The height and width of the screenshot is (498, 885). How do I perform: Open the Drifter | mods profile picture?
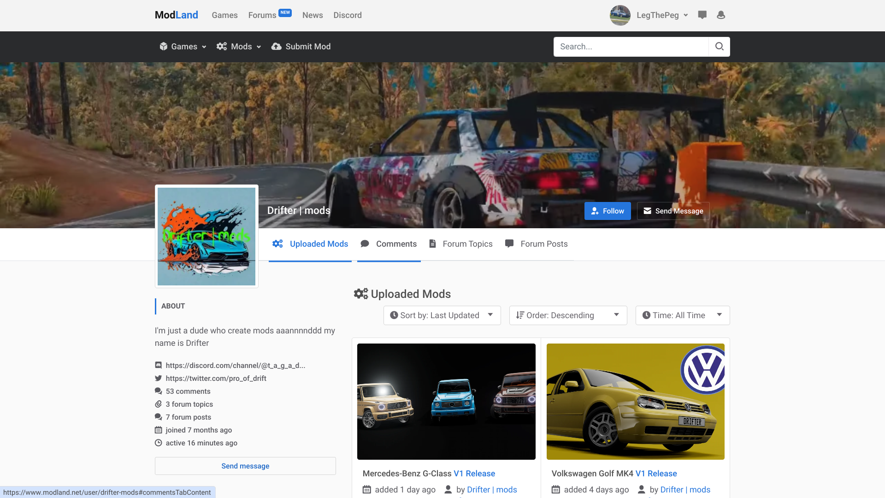[x=206, y=236]
